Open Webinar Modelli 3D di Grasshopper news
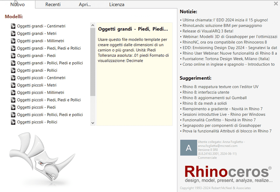This screenshot has width=280, height=192. [x=230, y=37]
